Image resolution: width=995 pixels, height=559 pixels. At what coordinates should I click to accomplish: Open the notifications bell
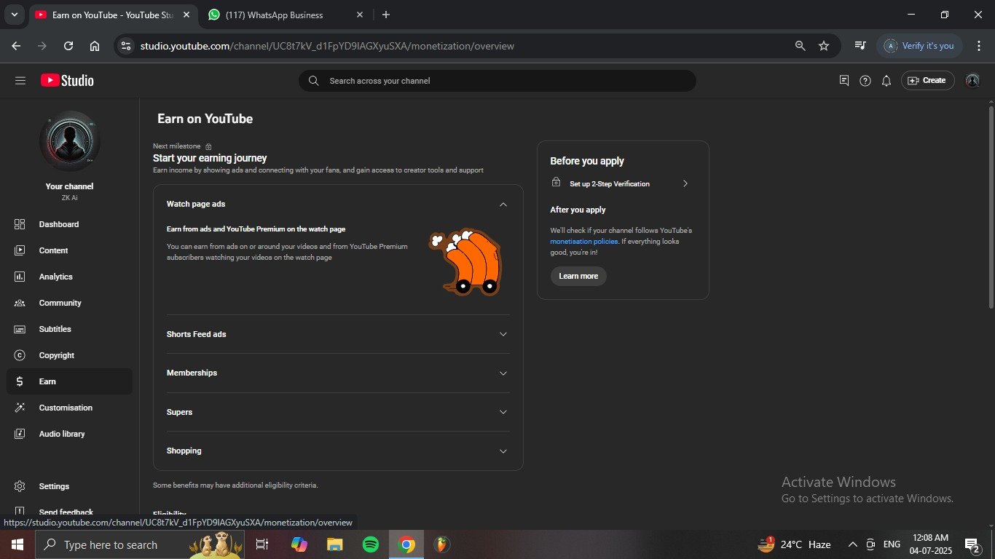(886, 81)
